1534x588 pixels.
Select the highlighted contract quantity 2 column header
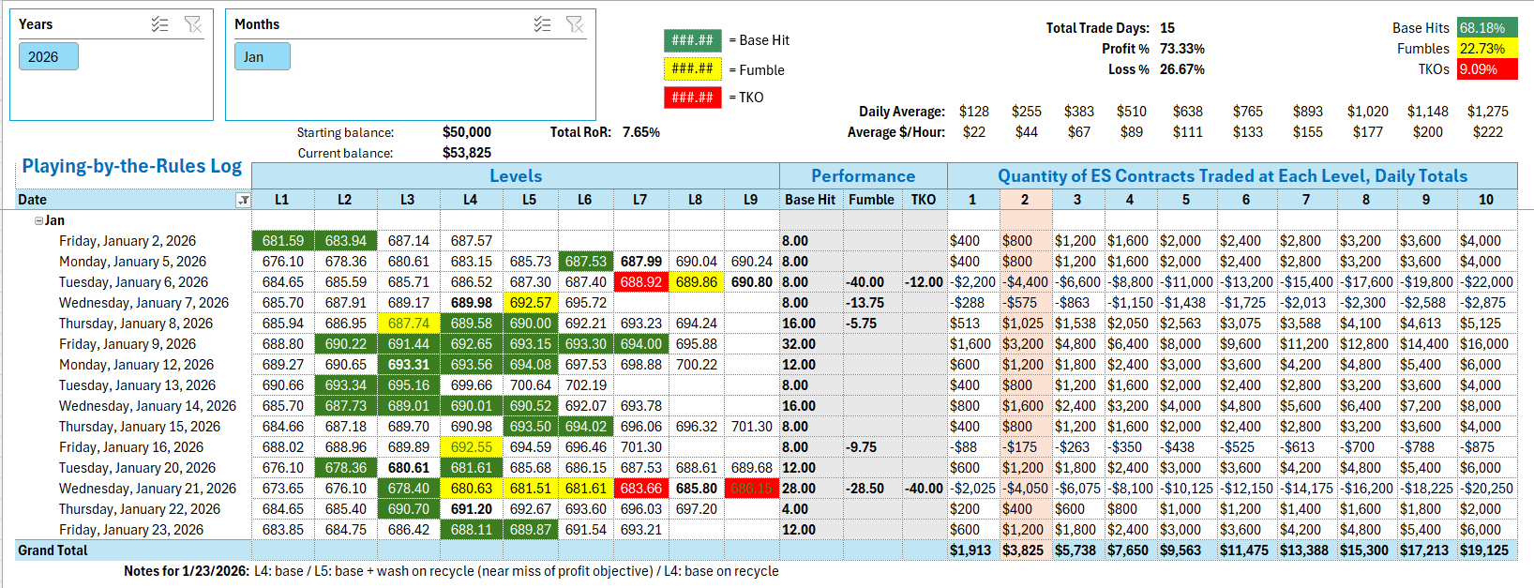point(1025,200)
